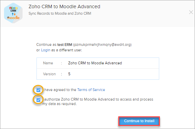
Task: Click the Continue to Install button
Action: coord(139,121)
